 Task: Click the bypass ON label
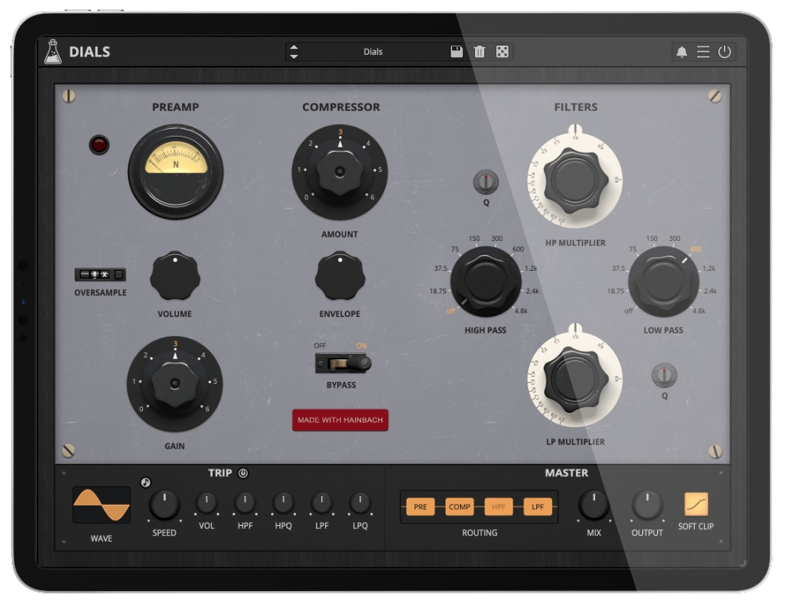[x=361, y=346]
